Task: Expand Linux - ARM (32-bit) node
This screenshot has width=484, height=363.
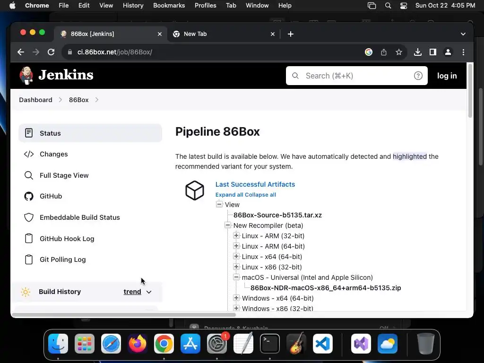Action: (x=236, y=235)
